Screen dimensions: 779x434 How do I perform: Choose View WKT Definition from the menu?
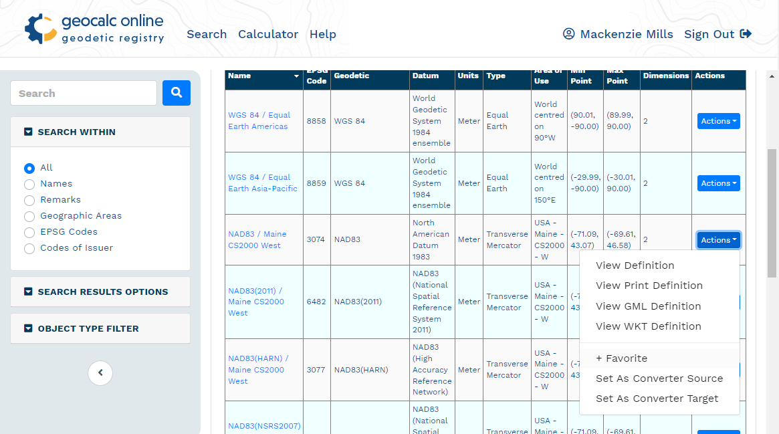[649, 326]
